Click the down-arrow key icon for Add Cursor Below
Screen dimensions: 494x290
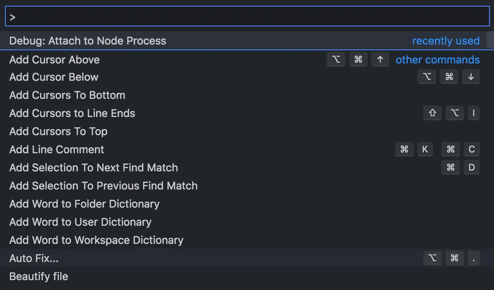(470, 77)
